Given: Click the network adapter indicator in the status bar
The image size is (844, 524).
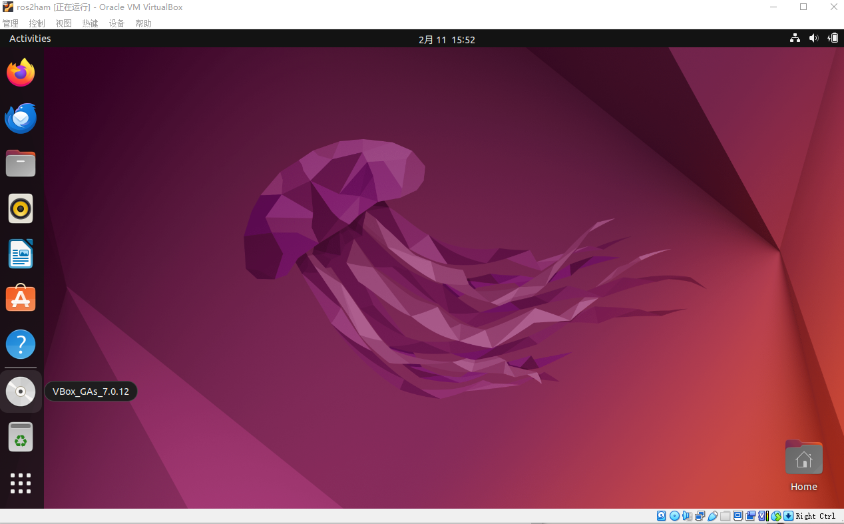Looking at the screenshot, I should (700, 516).
